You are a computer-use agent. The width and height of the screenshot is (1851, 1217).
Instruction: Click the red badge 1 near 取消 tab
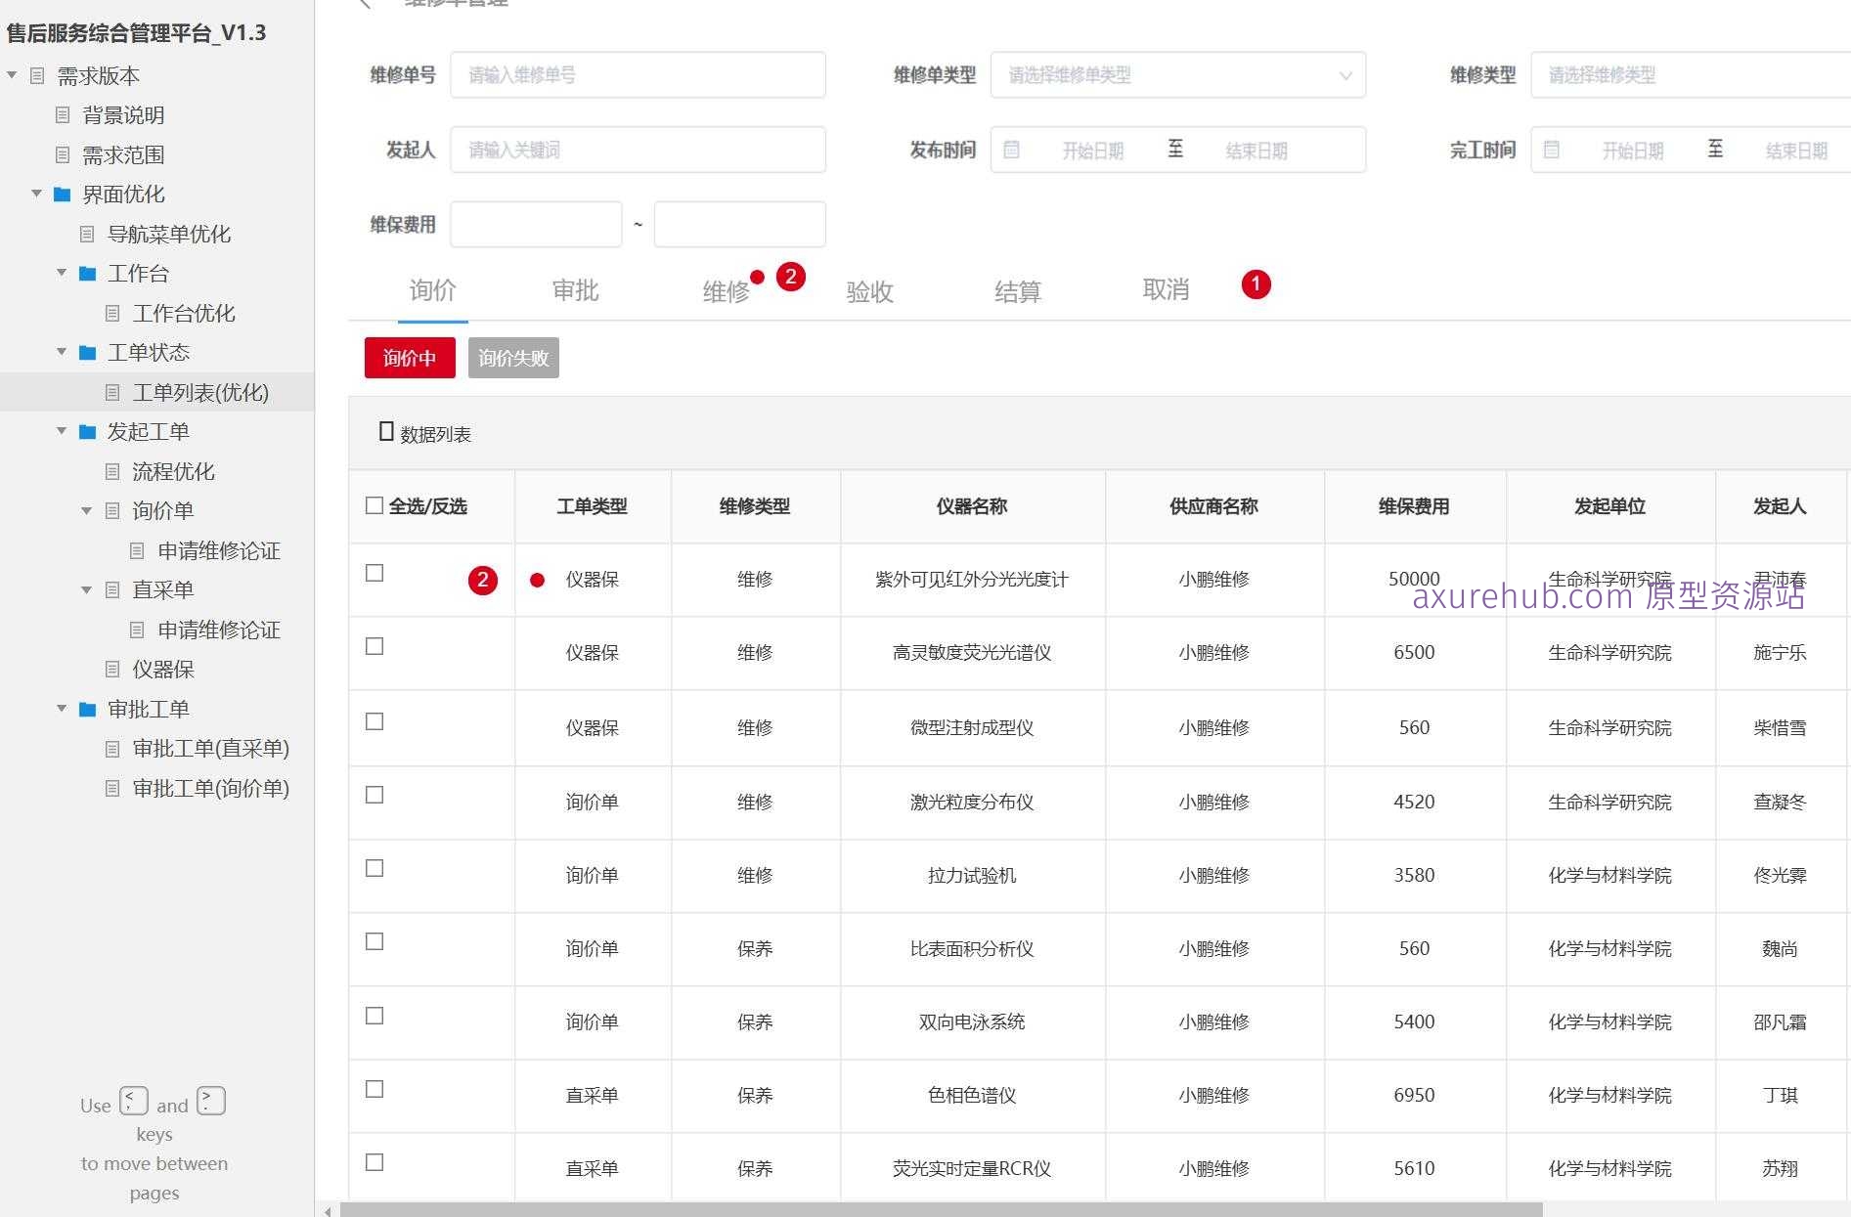pos(1256,284)
